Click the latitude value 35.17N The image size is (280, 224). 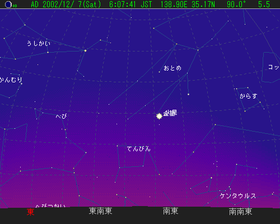click(203, 4)
